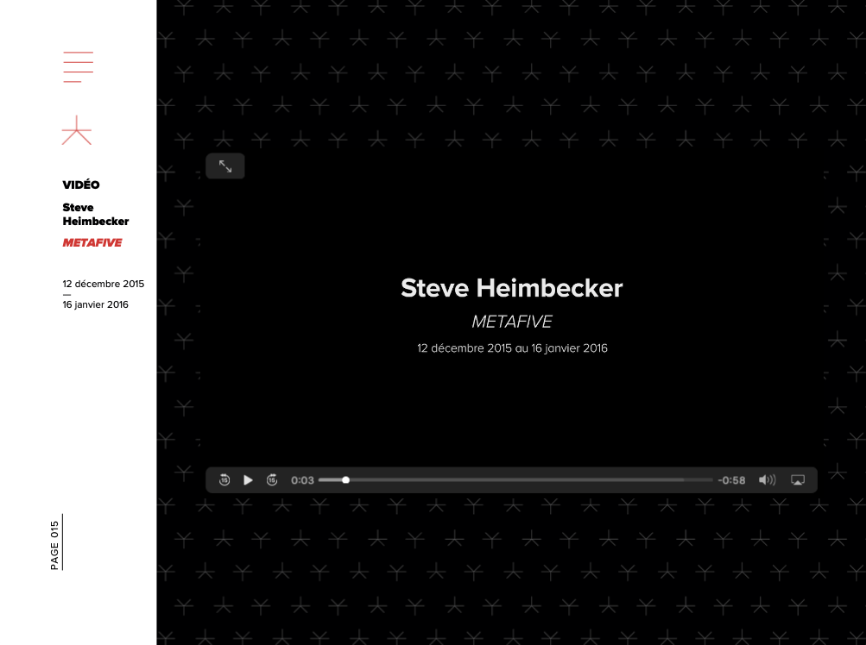Click Steve Heimbecker name in sidebar
The height and width of the screenshot is (645, 866).
(95, 215)
